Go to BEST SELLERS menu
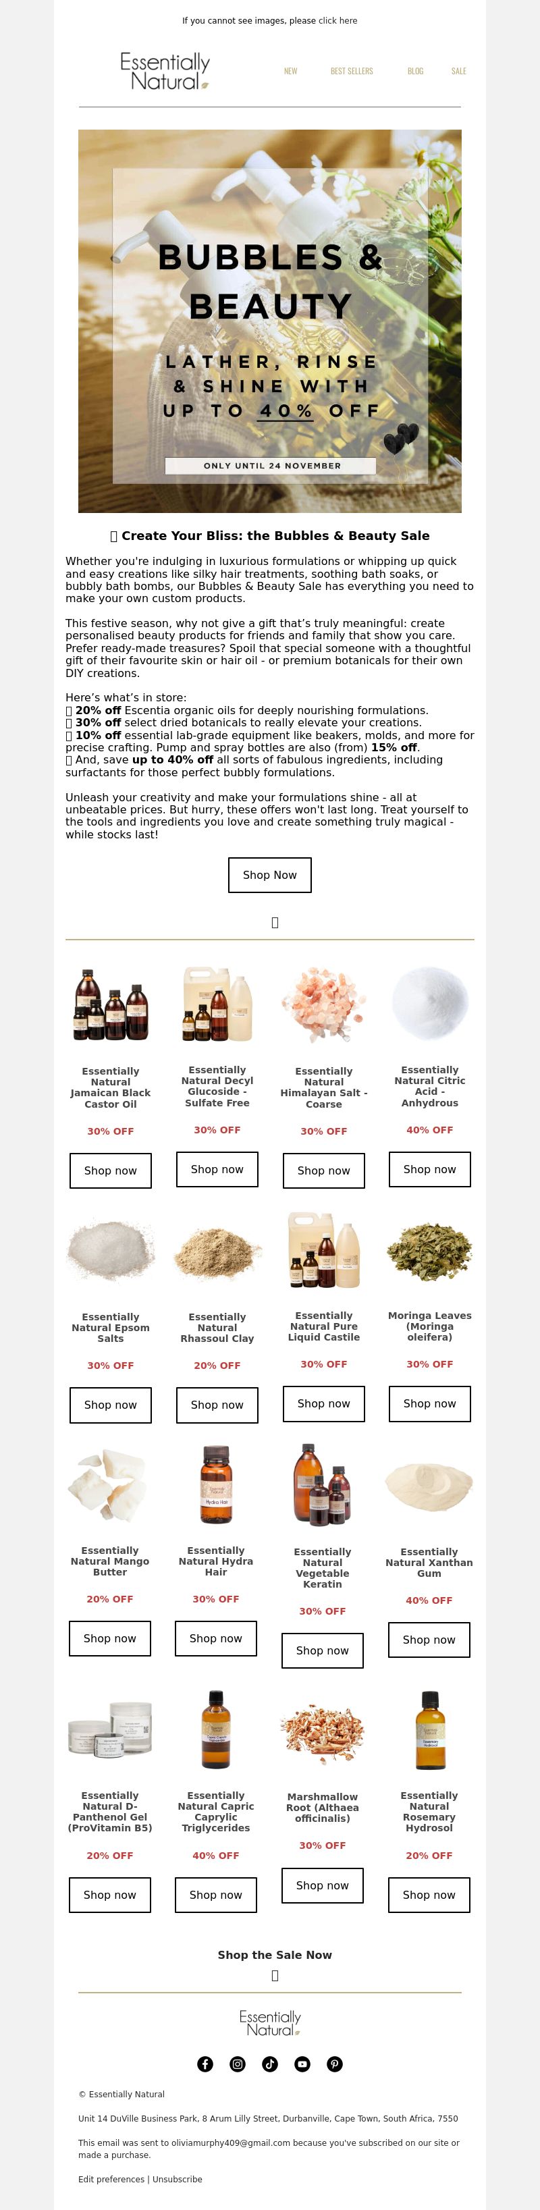540x2210 pixels. point(352,71)
